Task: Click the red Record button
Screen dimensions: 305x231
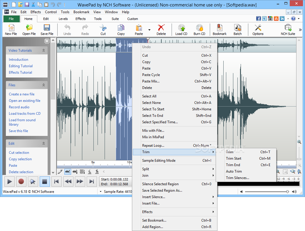Action: pos(21,181)
